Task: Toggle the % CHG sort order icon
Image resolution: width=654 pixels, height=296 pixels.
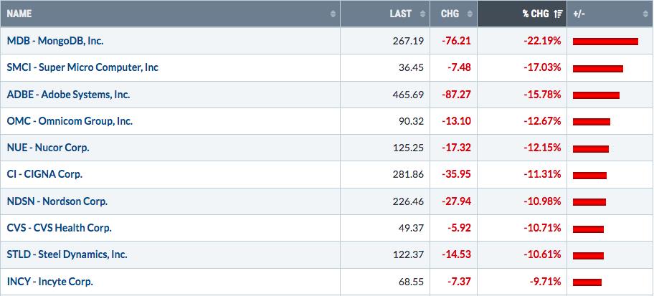Action: click(x=559, y=14)
